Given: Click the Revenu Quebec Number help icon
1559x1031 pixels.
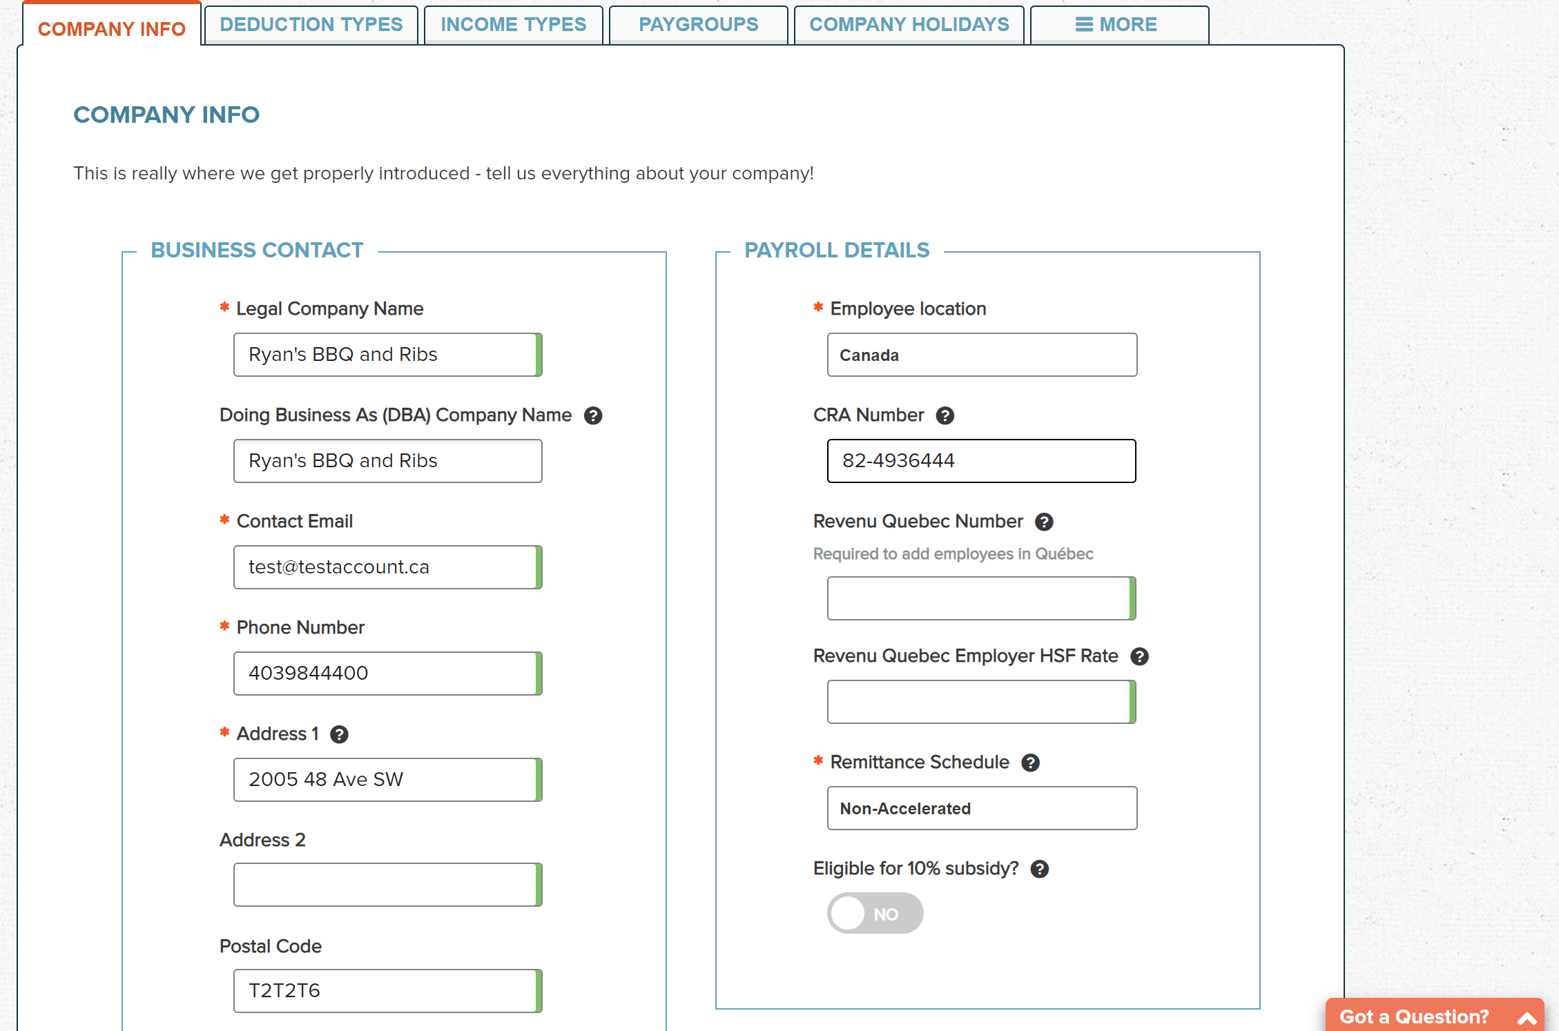Looking at the screenshot, I should pos(1044,522).
